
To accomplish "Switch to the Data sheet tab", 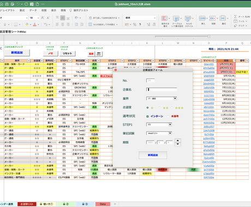I will coord(103,204).
